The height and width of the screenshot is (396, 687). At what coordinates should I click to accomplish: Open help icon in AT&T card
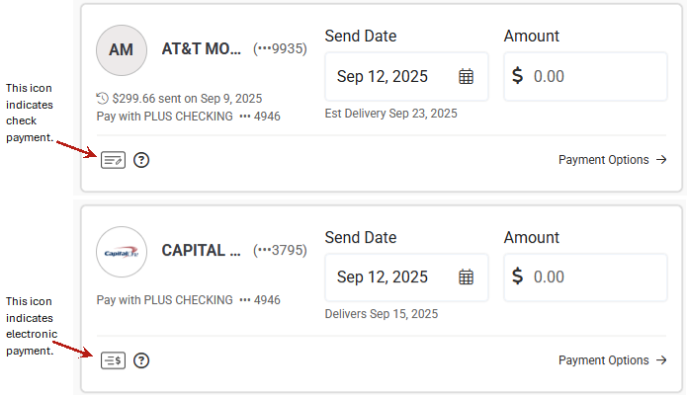pos(141,160)
